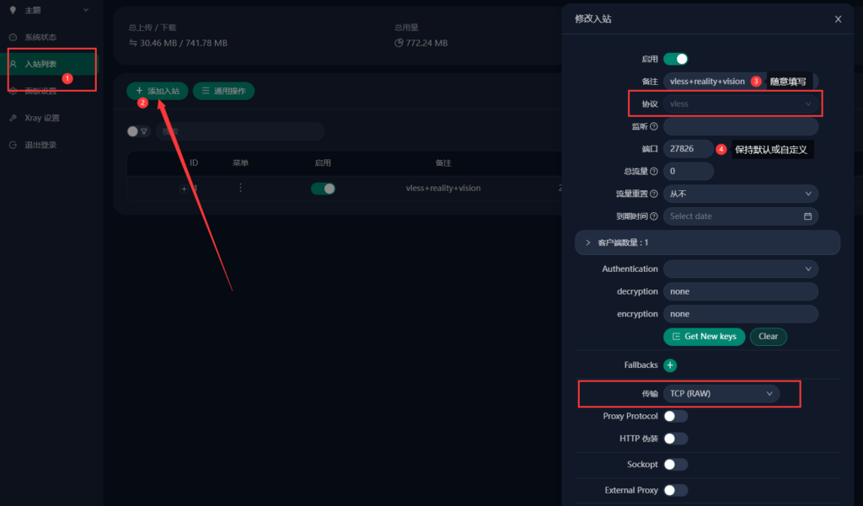Click the 添加入站 button
The image size is (863, 506).
point(158,90)
